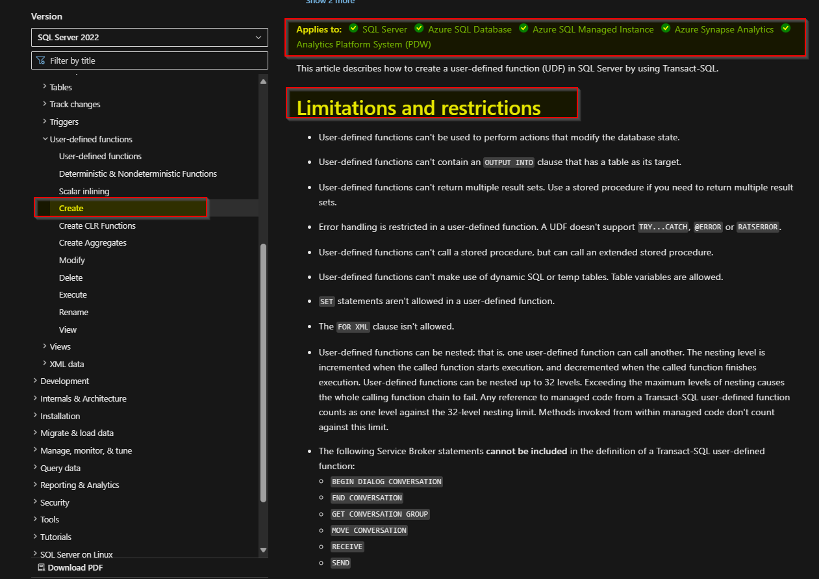Click the OUTPUT INTO code text
The height and width of the screenshot is (579, 819).
tap(509, 162)
